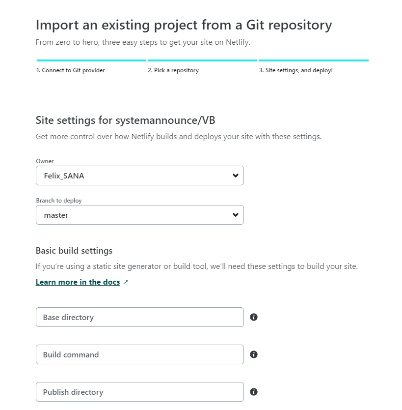
Task: Click the info icon beside Base directory
Action: (x=253, y=317)
